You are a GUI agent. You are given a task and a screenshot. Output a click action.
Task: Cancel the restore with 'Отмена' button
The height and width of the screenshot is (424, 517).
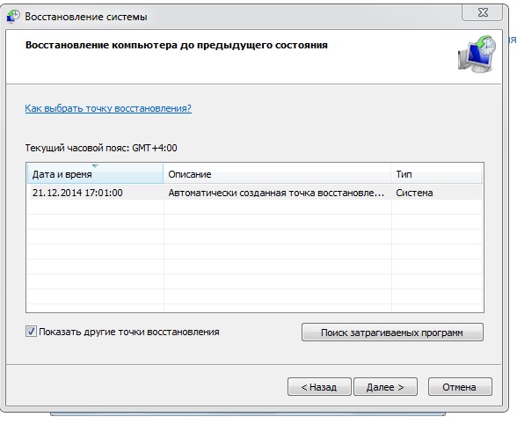(x=460, y=387)
